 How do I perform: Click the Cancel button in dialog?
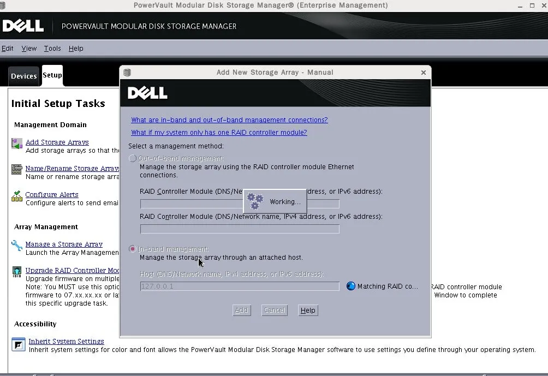[275, 310]
